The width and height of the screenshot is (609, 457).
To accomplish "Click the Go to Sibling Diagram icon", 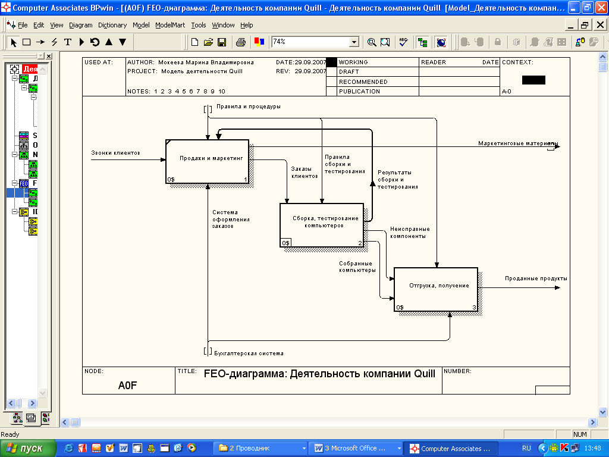I will [x=95, y=42].
